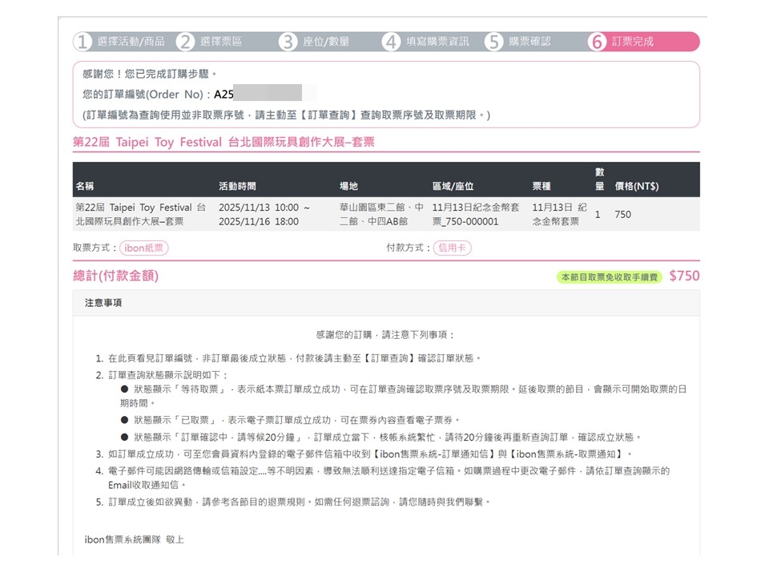Click the order number usage note in parentheses

[287, 115]
